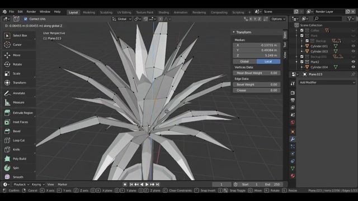Open the Output properties tab icon
The width and height of the screenshot is (358, 201).
tap(293, 100)
